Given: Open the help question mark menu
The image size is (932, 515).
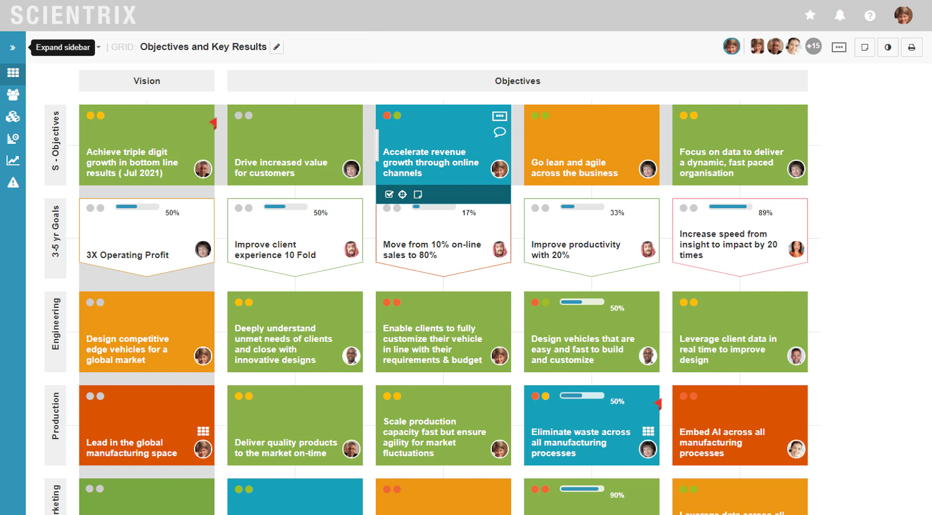Looking at the screenshot, I should [x=870, y=15].
